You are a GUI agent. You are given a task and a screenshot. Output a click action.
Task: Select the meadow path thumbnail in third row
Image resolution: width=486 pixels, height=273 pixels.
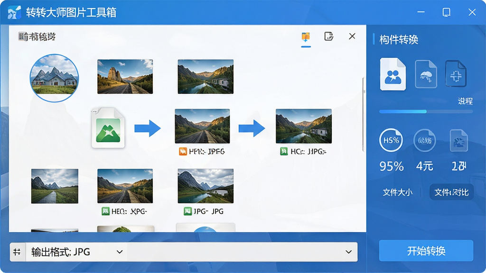[55, 186]
